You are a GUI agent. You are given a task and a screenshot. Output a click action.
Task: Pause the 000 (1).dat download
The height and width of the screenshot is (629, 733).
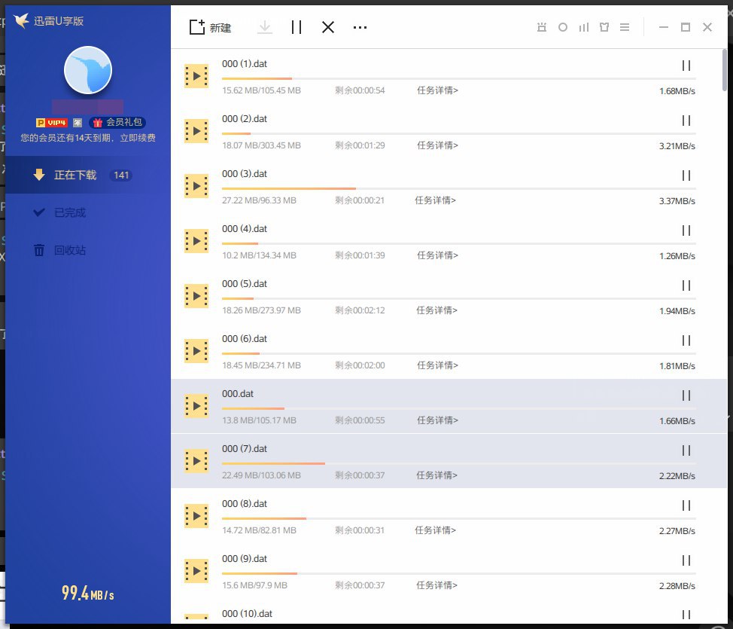[686, 66]
